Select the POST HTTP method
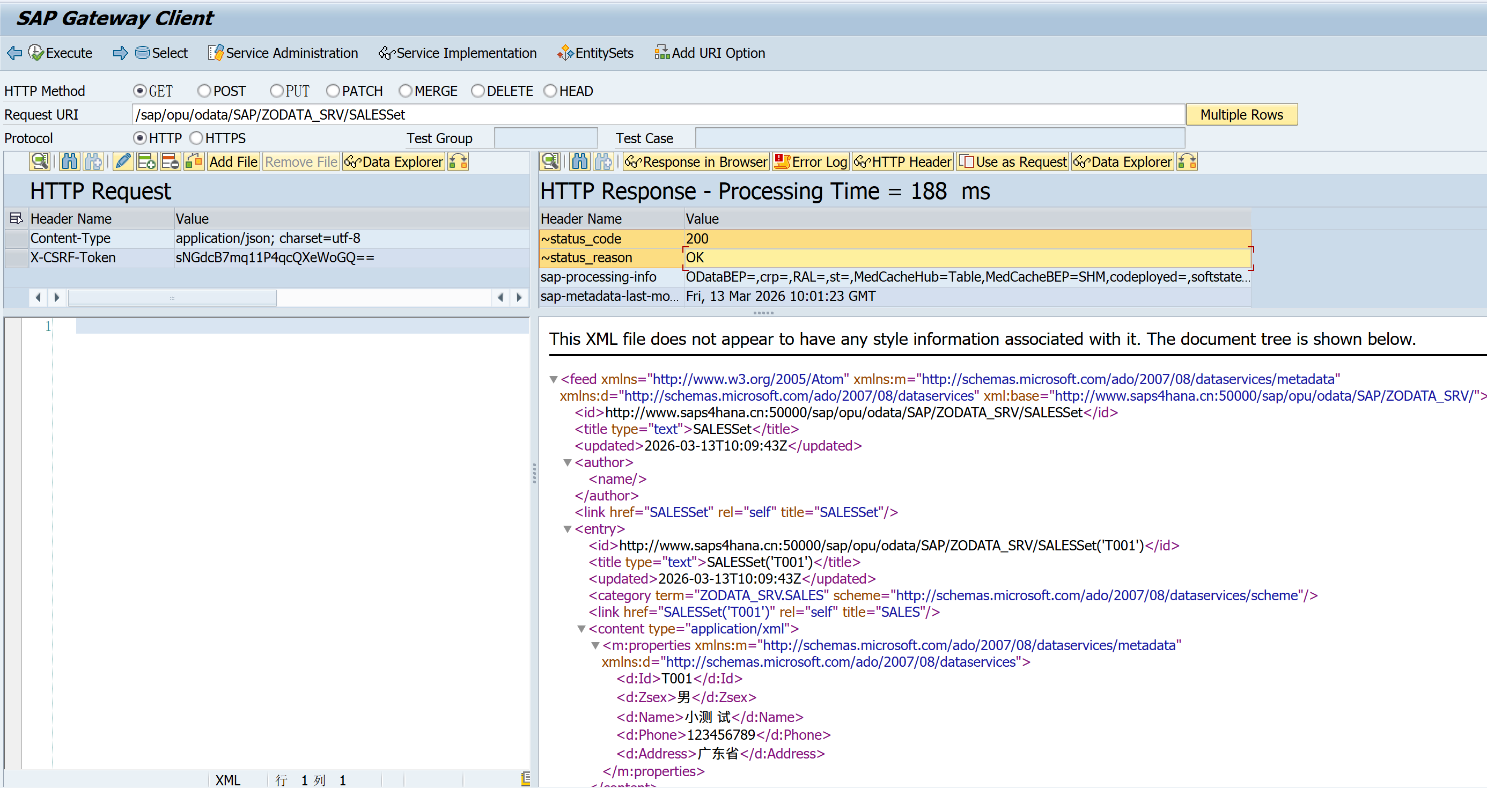Screen dimensions: 1487x788 [204, 91]
